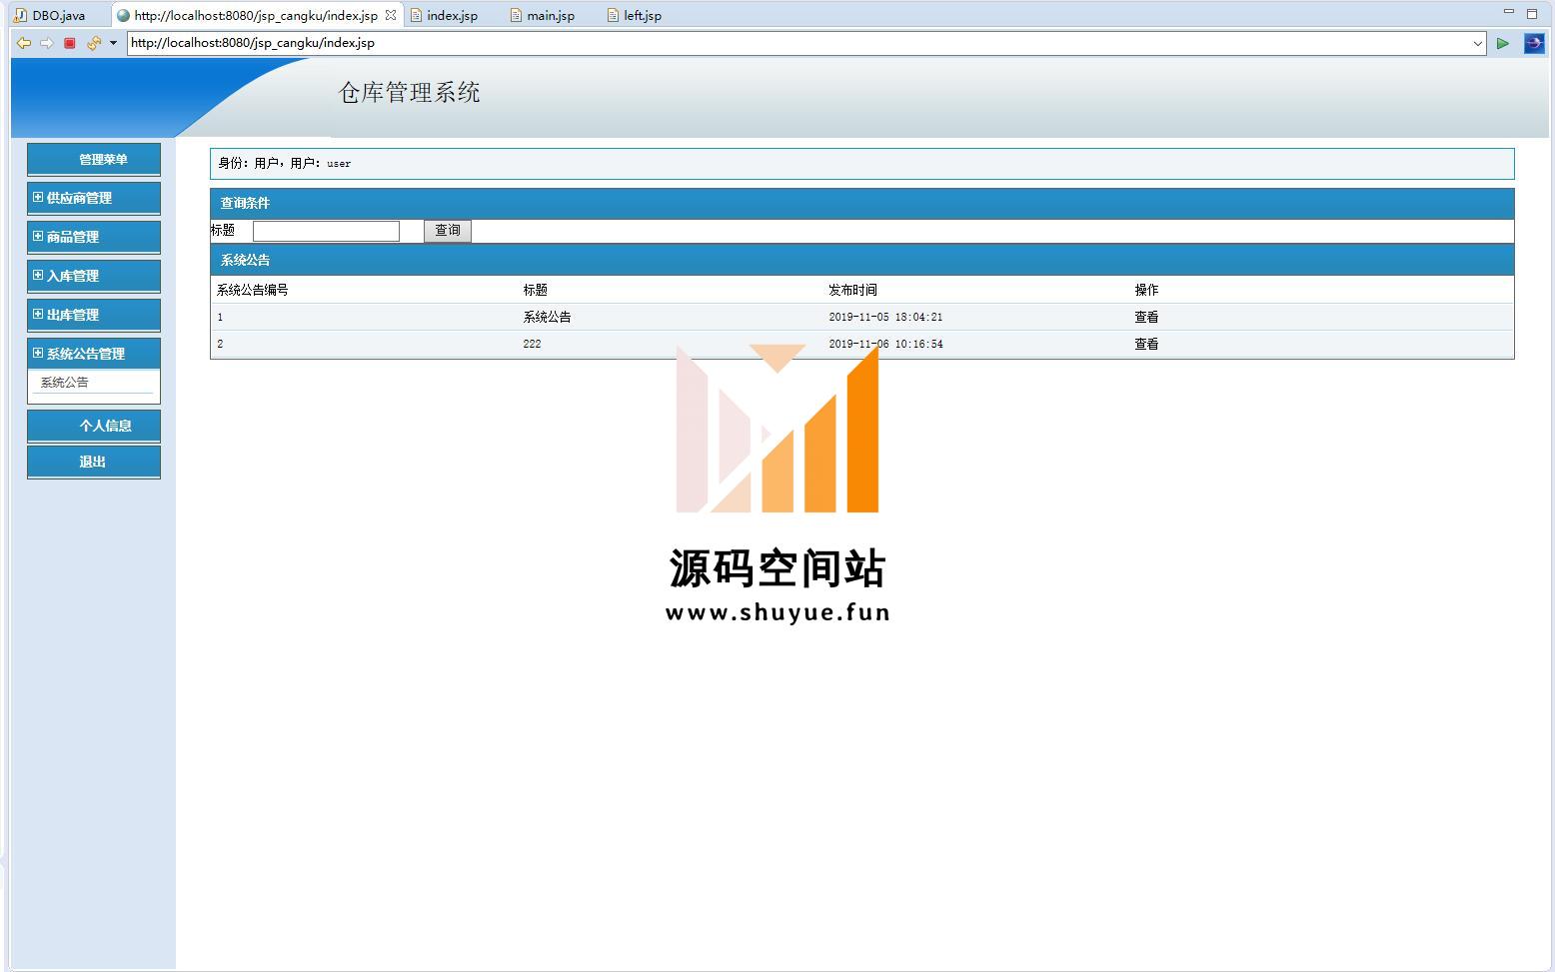Screen dimensions: 1555x972
Task: Expand the 供应商管理 menu plus icon
Action: click(38, 197)
